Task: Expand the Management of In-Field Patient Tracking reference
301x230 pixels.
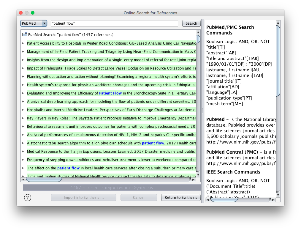Action: pos(23,51)
